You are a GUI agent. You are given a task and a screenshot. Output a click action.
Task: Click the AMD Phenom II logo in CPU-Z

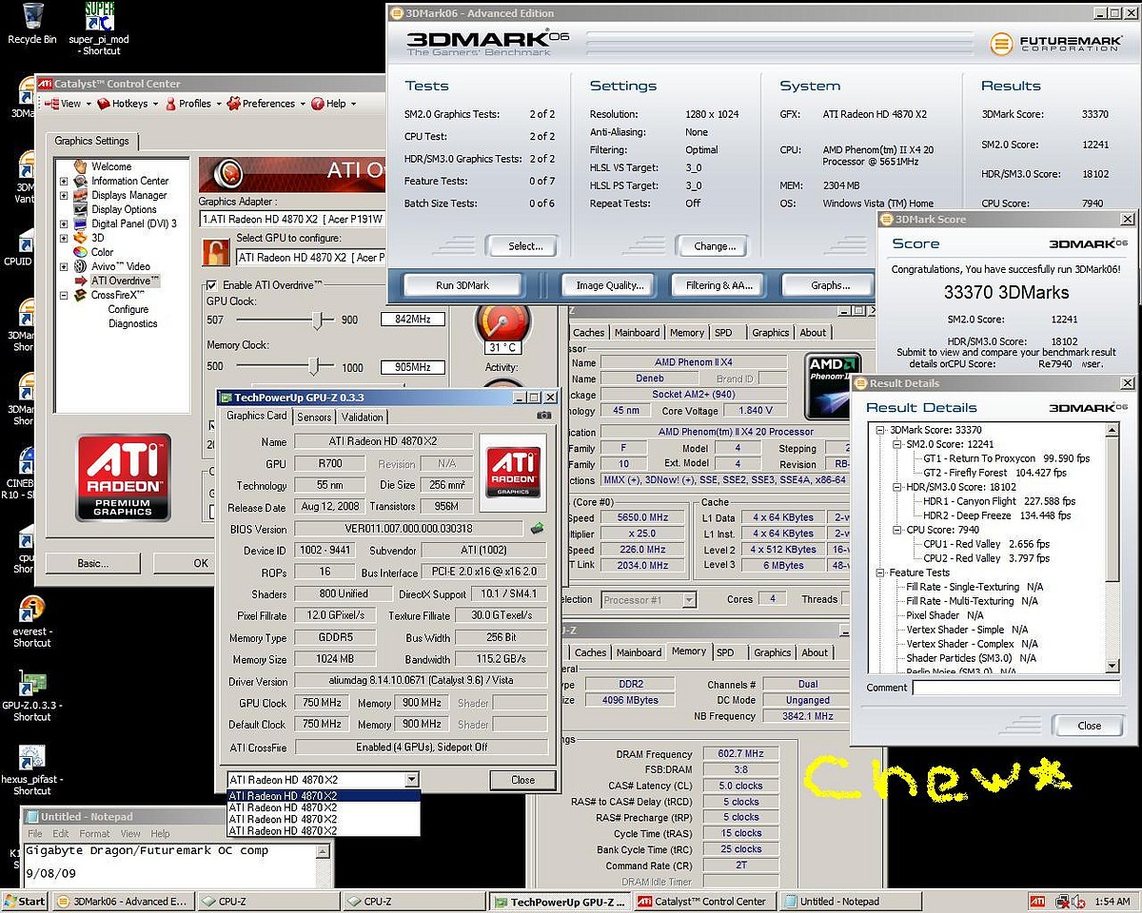coord(833,387)
